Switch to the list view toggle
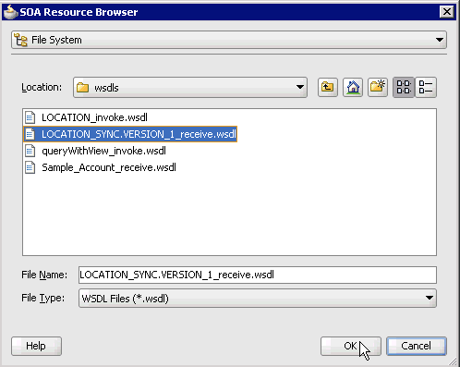460x367 pixels. [x=404, y=87]
